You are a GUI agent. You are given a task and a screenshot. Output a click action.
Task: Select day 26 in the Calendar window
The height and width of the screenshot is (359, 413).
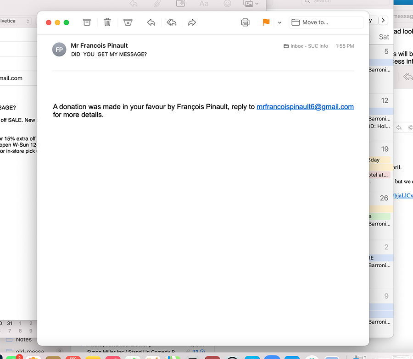[384, 198]
